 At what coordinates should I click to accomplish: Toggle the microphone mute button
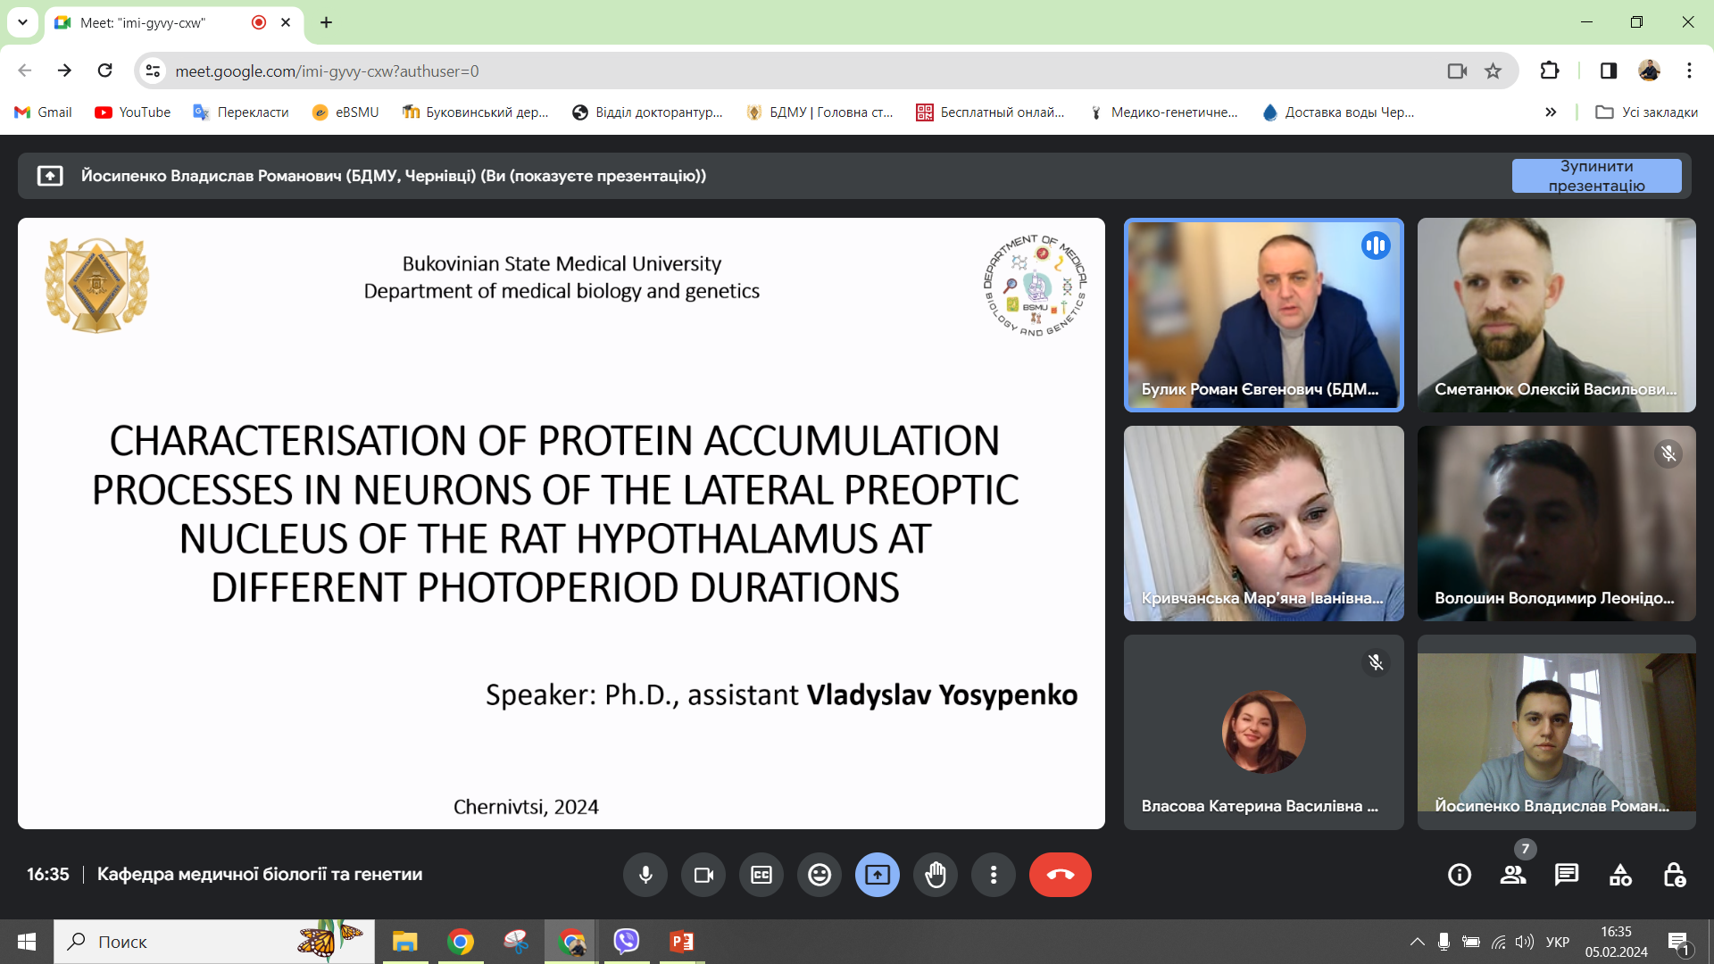[x=645, y=875]
